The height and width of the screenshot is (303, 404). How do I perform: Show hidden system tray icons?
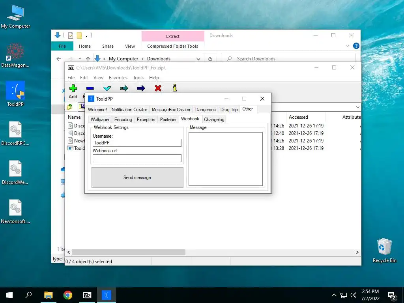(334, 295)
